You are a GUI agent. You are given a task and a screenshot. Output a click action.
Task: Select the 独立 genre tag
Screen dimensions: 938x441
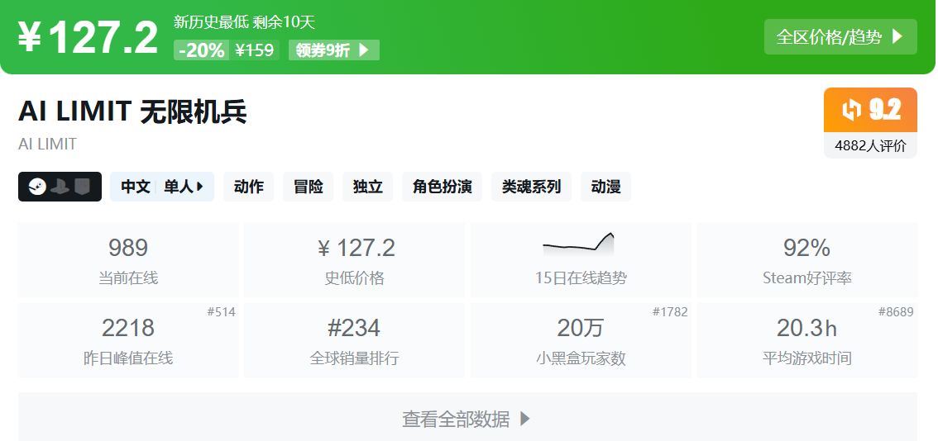coord(368,187)
